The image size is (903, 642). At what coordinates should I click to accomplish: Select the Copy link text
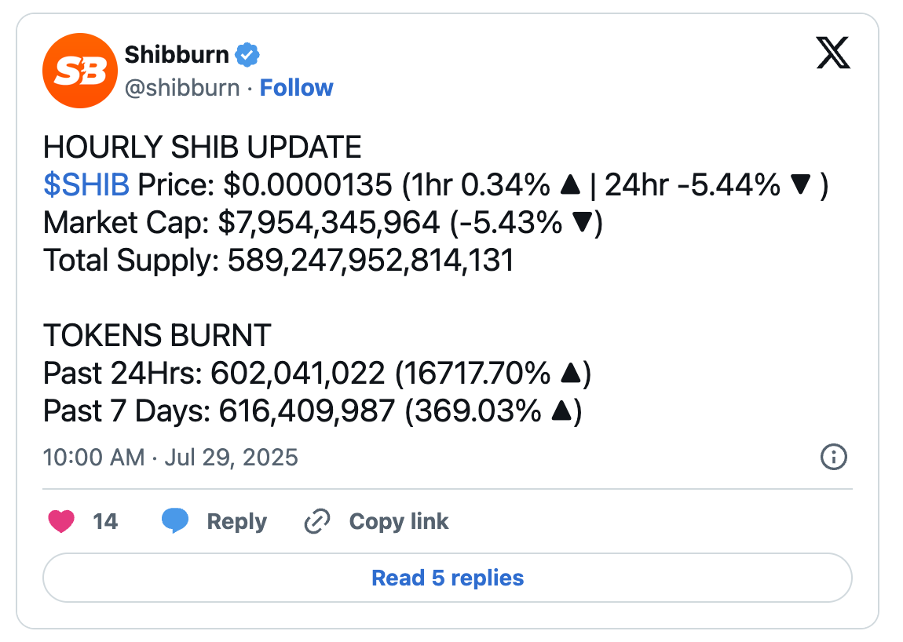(399, 521)
